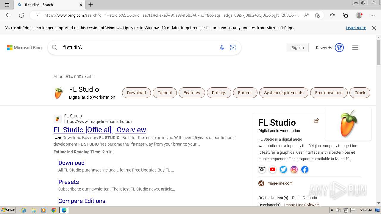
Task: Open FL Studio Twitter icon
Action: coord(283,169)
